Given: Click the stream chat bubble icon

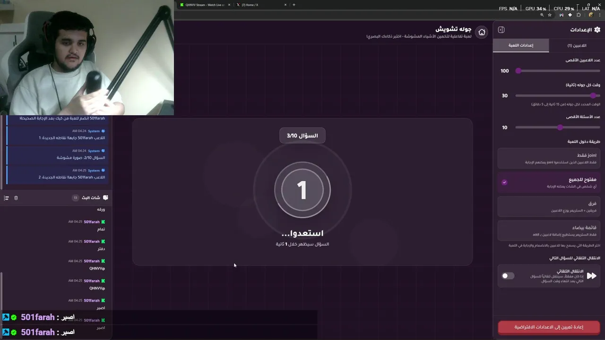Looking at the screenshot, I should point(105,197).
